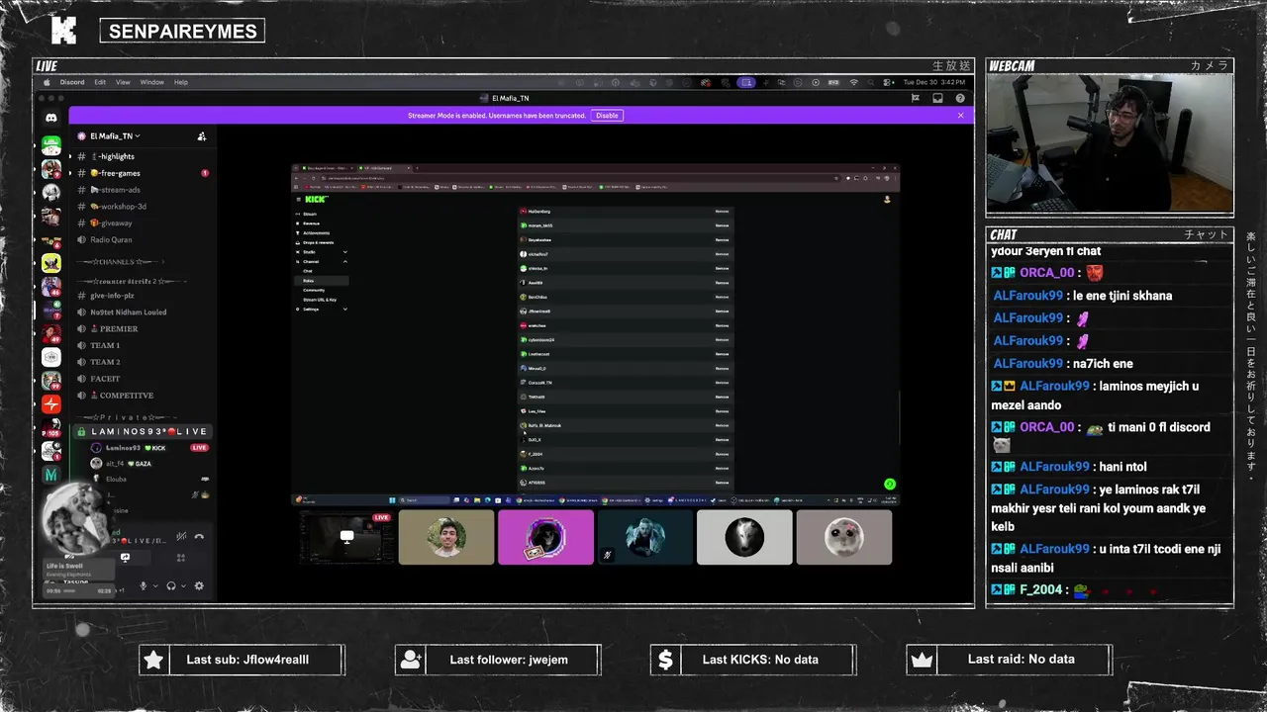Open Discord user settings gear
The height and width of the screenshot is (712, 1267).
(199, 585)
